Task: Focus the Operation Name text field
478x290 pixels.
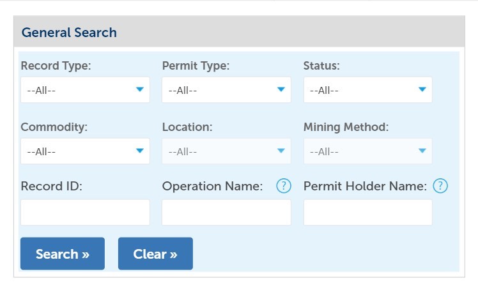Action: coord(226,212)
